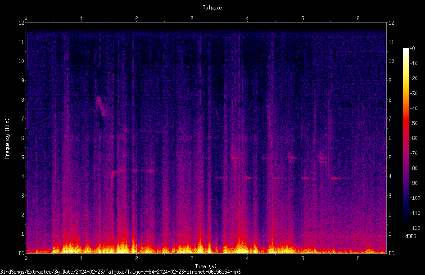
Task: Click the 12 kHz label on right axis
Action: (x=391, y=23)
